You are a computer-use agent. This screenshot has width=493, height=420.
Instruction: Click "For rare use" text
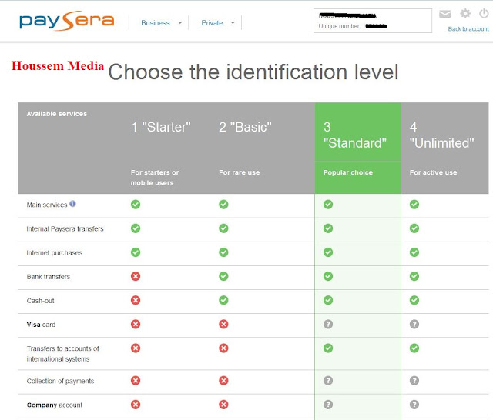point(240,172)
